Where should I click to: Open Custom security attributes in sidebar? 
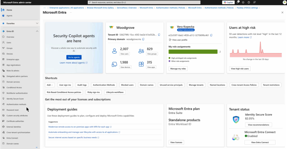17,115
